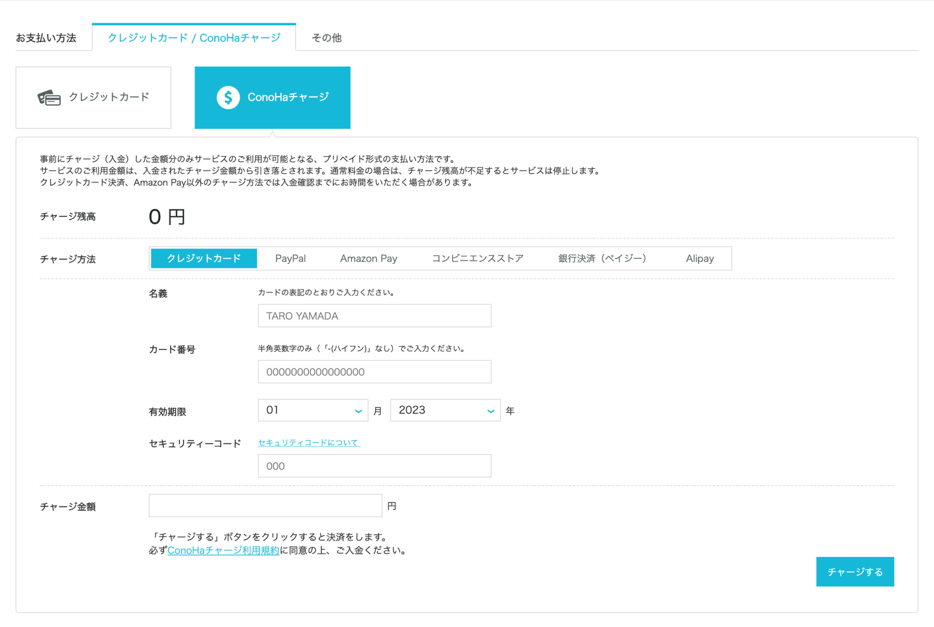Click the チャージ金額 amount field

(265, 506)
